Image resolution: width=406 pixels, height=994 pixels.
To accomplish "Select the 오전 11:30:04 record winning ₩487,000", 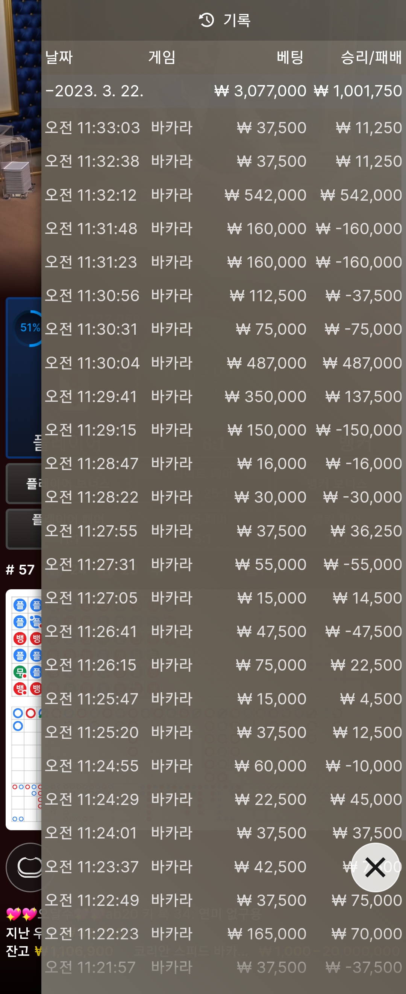I will click(x=223, y=363).
